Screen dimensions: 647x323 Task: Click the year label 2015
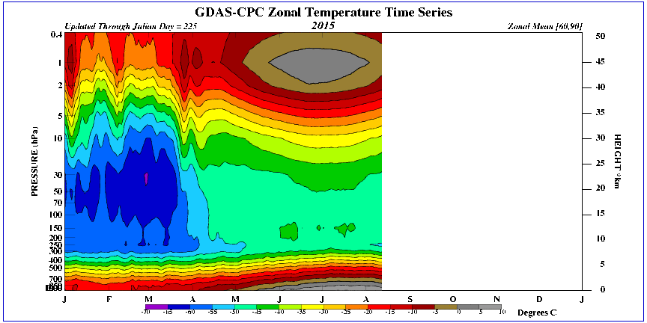(322, 26)
